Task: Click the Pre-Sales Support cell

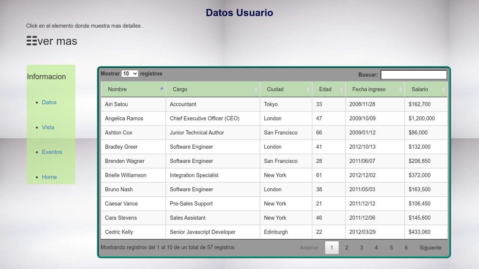Action: (x=213, y=204)
